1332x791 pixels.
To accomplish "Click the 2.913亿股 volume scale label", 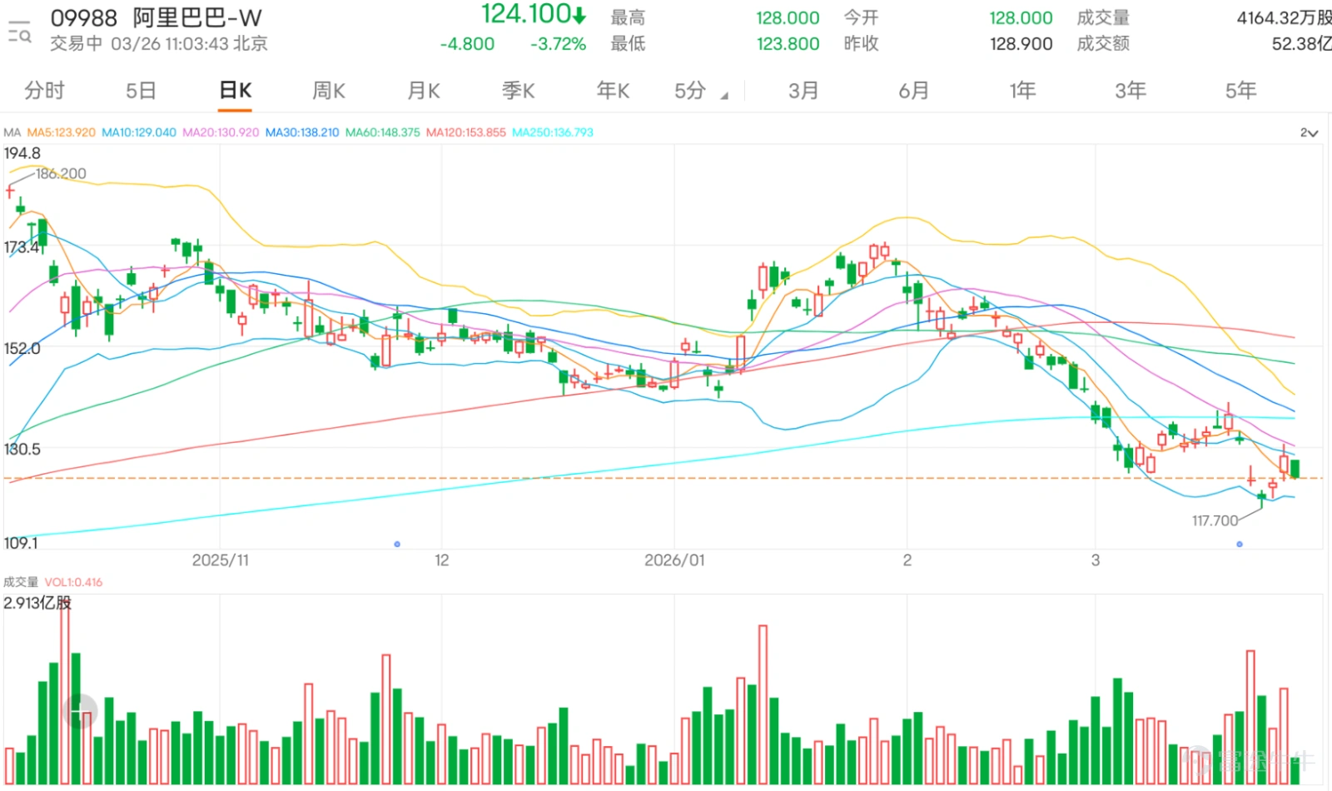I will point(37,602).
